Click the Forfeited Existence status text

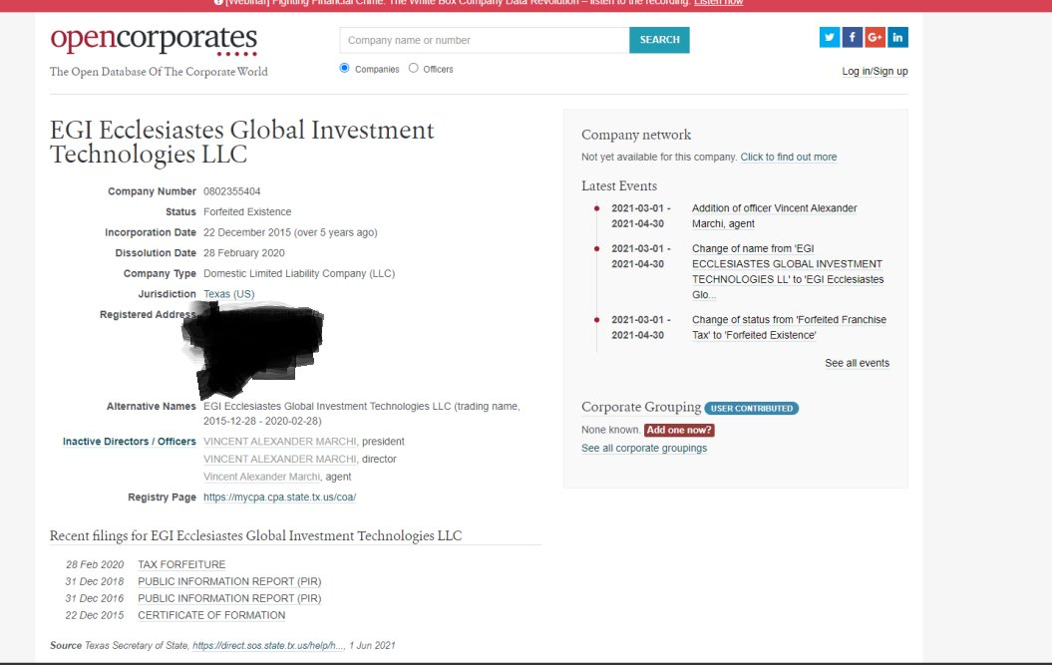pyautogui.click(x=247, y=211)
